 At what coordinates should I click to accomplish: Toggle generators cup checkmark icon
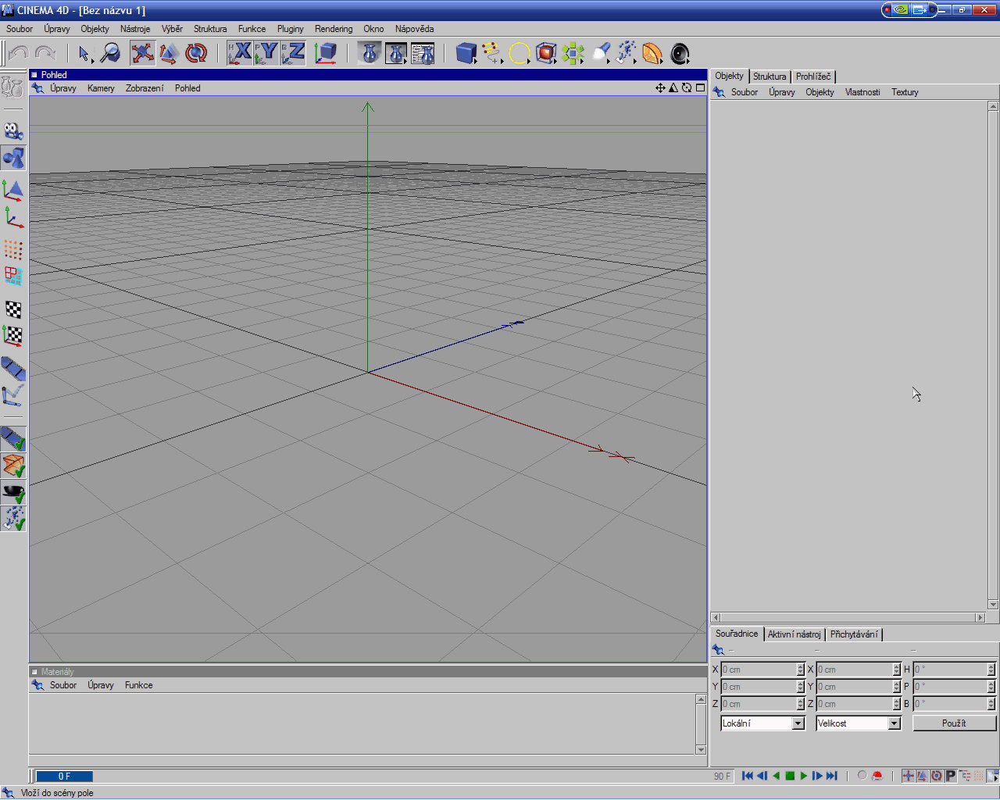13,492
